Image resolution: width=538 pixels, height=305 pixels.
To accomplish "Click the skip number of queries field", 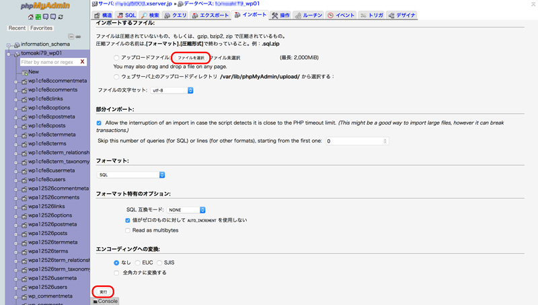I will [x=357, y=141].
